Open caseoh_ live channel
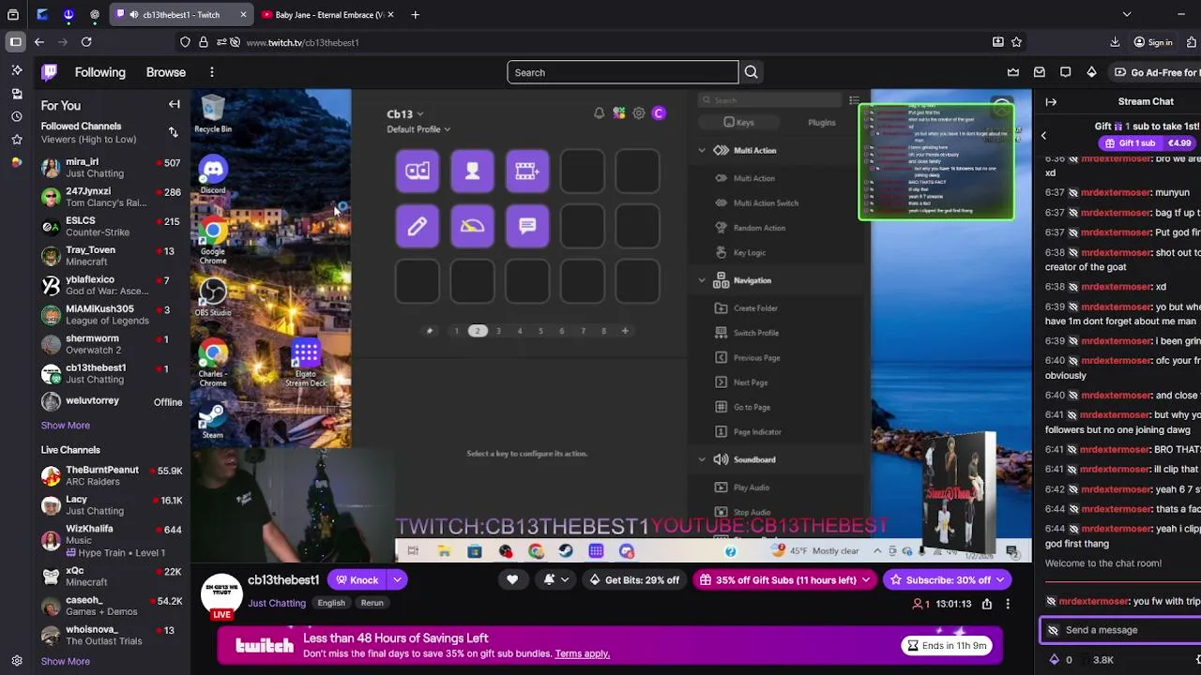 (x=111, y=606)
